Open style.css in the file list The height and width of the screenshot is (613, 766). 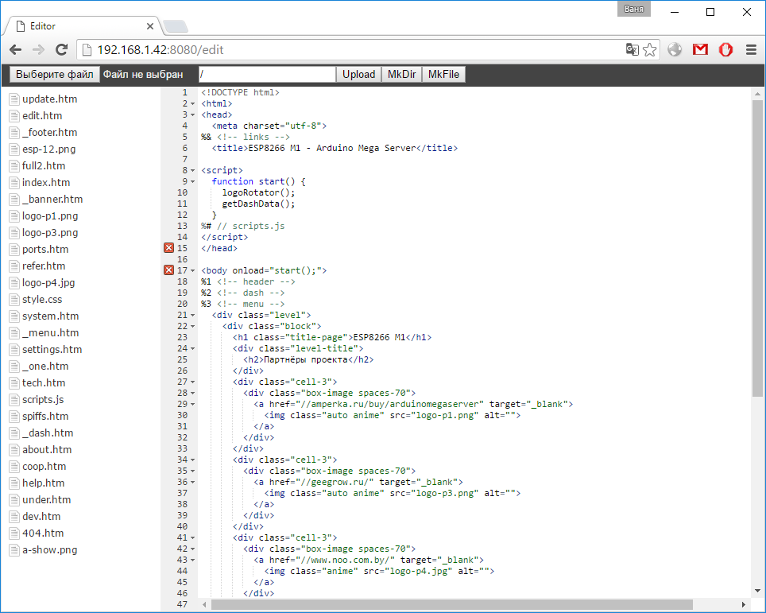(41, 300)
